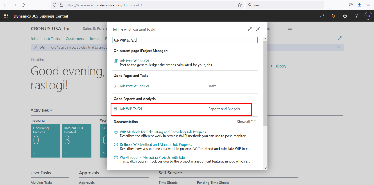This screenshot has height=185, width=374.
Task: Open the SR user account avatar
Action: 368,16
